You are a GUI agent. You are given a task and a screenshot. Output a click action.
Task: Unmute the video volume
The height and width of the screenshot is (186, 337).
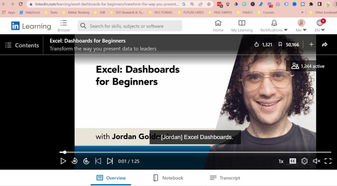(x=316, y=161)
